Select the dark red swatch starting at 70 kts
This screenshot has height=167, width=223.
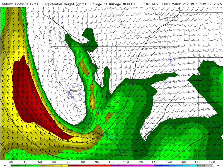(x=72, y=165)
